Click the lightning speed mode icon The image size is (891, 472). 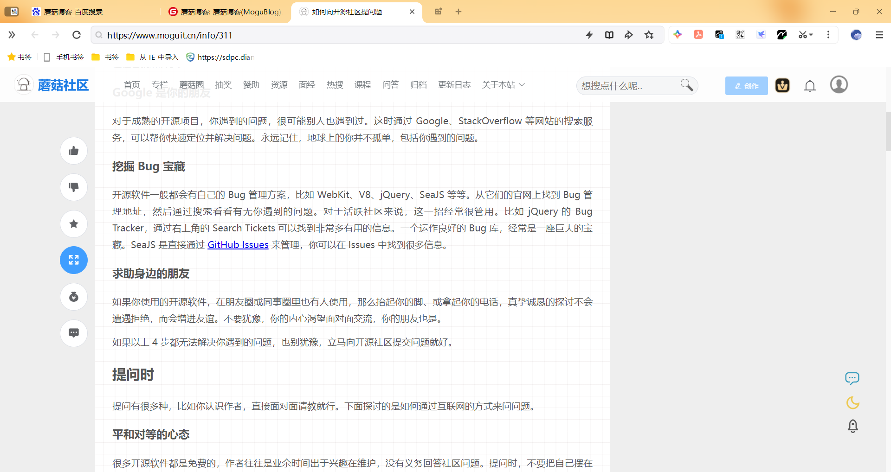point(589,35)
